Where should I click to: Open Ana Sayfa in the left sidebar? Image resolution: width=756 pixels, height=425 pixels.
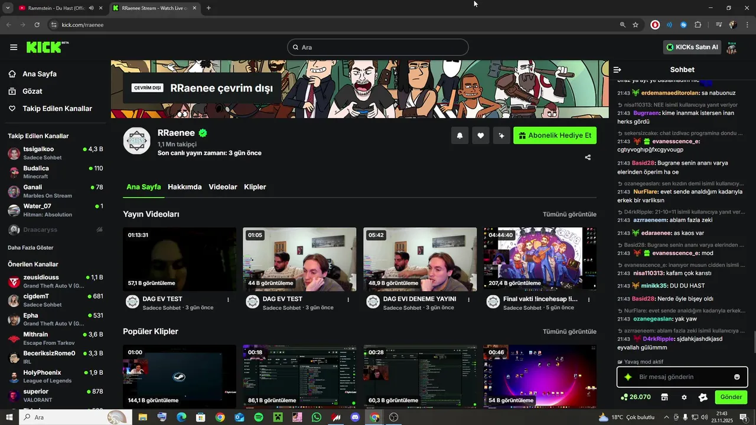point(40,74)
